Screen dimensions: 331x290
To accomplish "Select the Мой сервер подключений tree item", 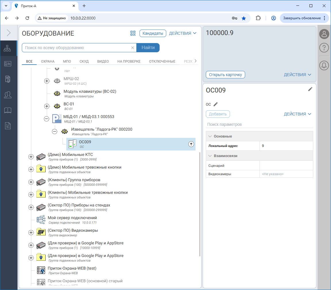I will click(72, 218).
